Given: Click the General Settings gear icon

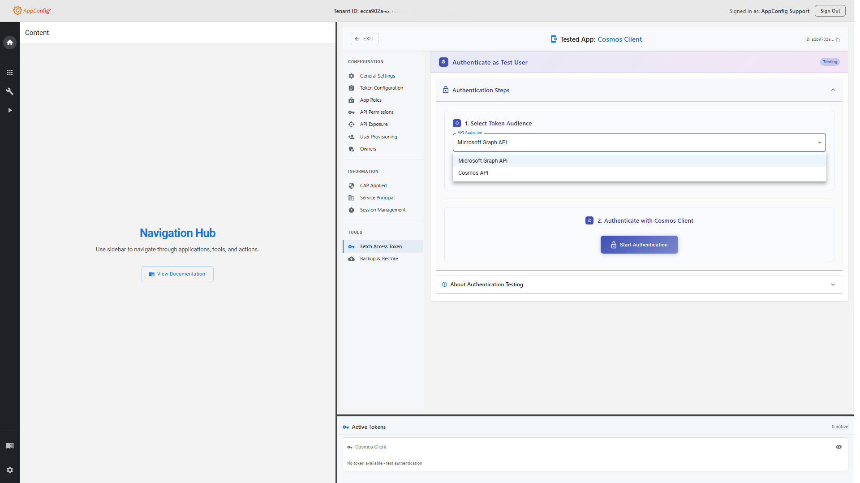Looking at the screenshot, I should click(x=352, y=76).
